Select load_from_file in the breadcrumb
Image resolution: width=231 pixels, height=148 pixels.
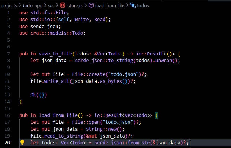pos(110,5)
